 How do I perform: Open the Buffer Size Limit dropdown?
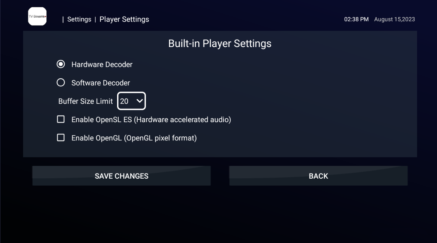click(x=131, y=101)
